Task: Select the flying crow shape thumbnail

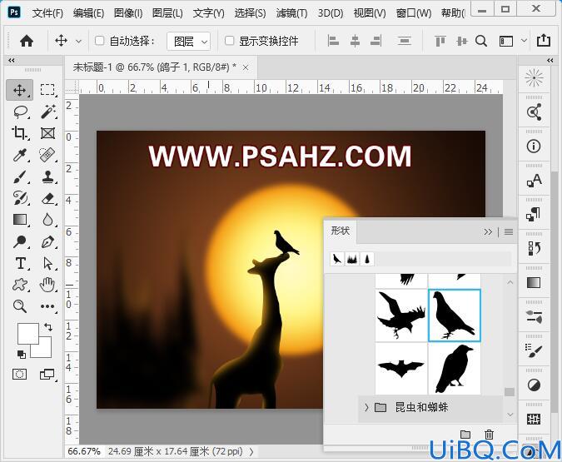Action: 401,315
